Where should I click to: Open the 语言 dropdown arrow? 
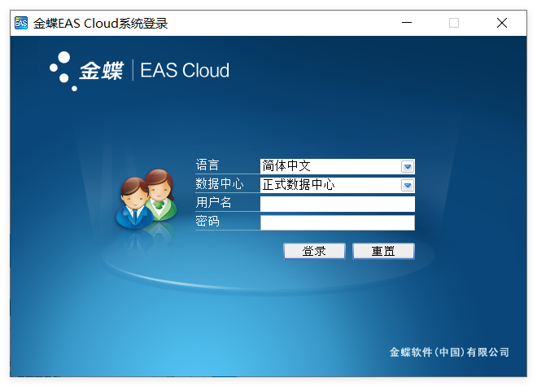(408, 167)
